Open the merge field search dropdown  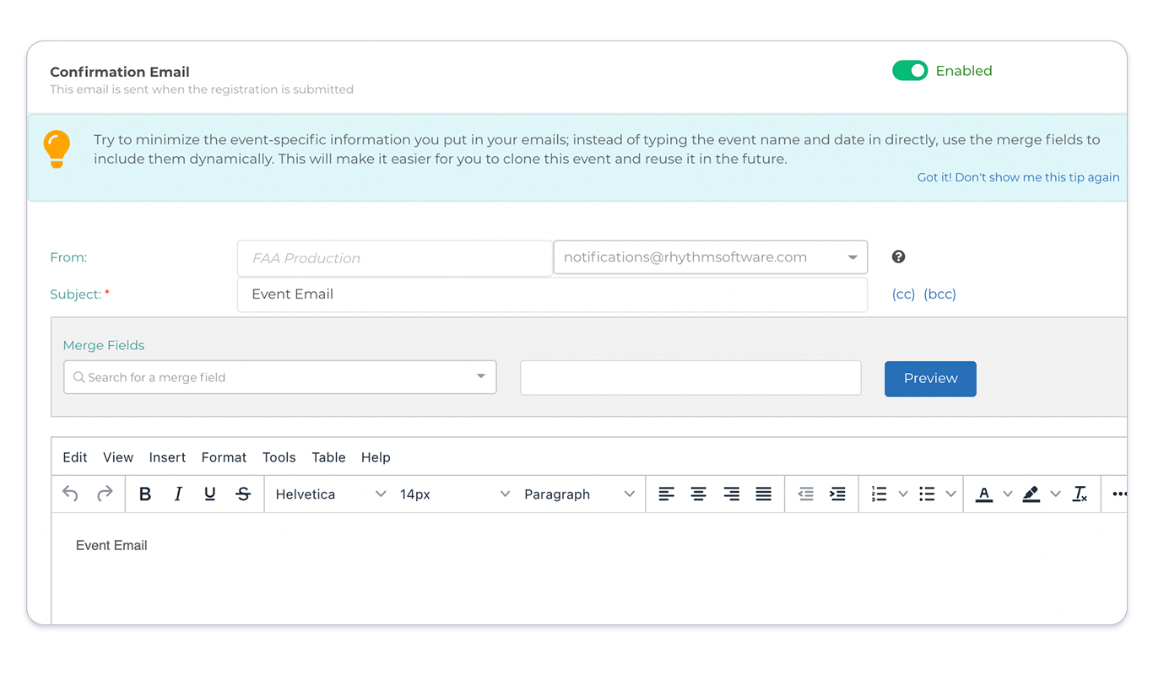coord(280,377)
